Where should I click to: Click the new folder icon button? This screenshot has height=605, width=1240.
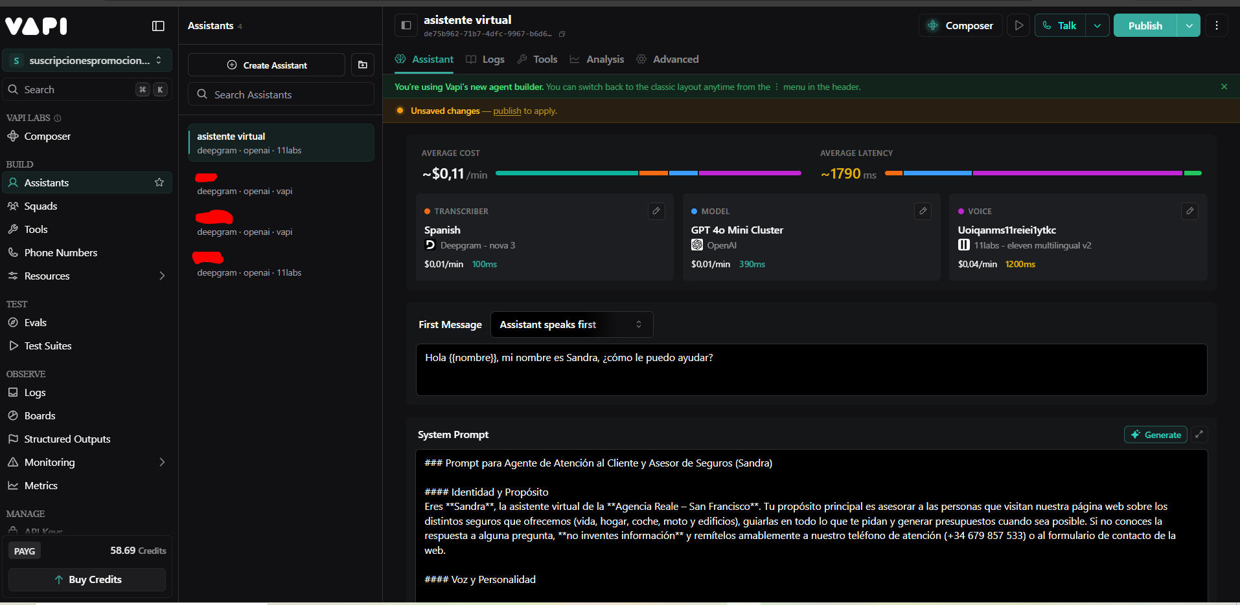[x=363, y=65]
